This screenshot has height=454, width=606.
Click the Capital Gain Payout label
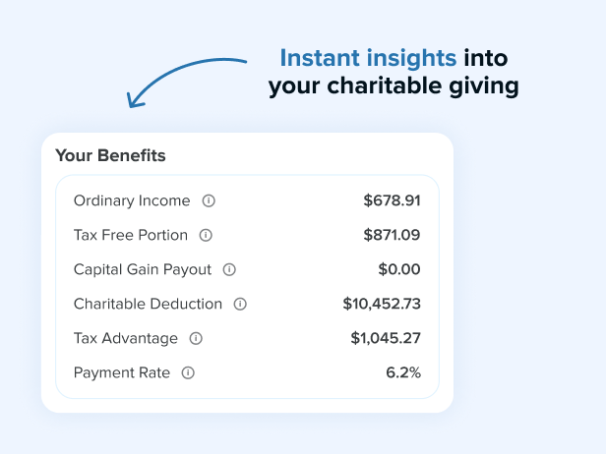click(x=142, y=269)
